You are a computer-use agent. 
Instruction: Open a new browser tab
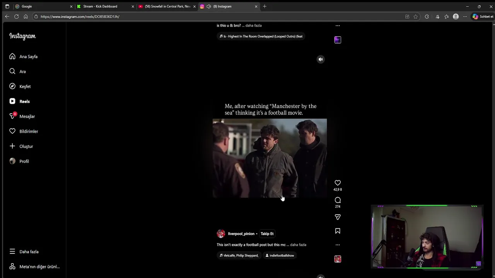tap(265, 7)
